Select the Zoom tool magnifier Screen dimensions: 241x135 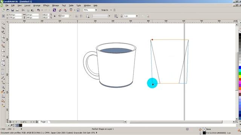tap(3, 37)
